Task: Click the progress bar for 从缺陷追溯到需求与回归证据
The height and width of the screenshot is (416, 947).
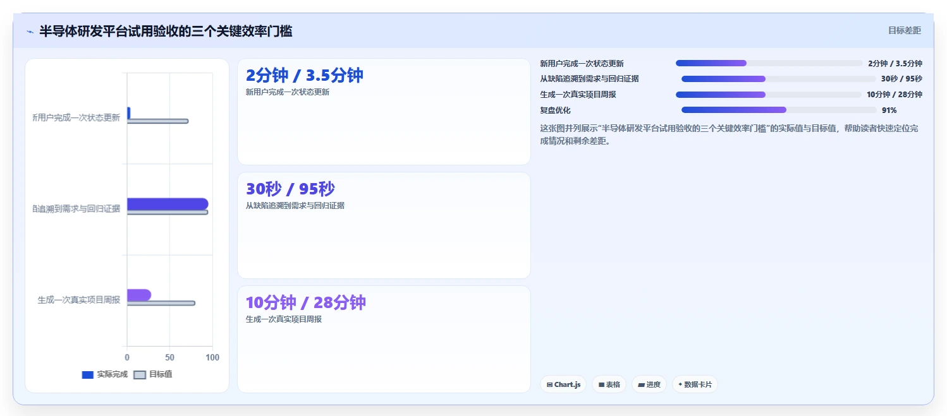Action: click(779, 79)
